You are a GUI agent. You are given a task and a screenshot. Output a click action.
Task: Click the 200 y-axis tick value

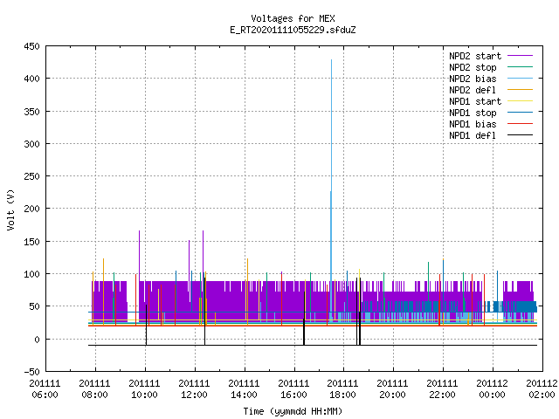coord(31,209)
